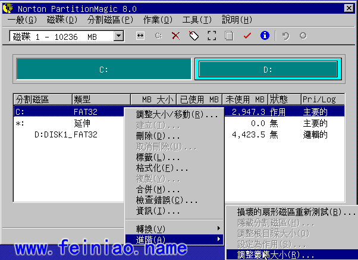
Task: Click the PartitionMagic title bar logo icon
Action: (8, 8)
